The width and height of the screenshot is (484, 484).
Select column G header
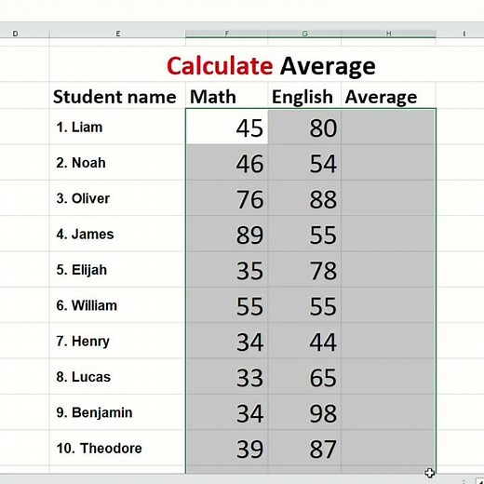304,34
